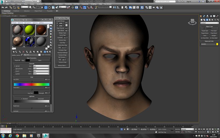Click the red X reset material icon
Screen dimensions: 220x138
coord(23,52)
